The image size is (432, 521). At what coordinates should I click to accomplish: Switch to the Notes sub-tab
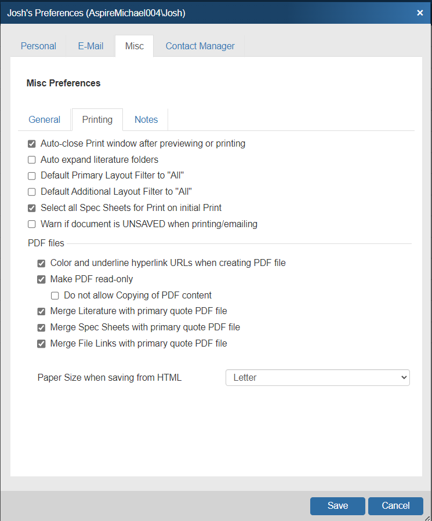146,120
